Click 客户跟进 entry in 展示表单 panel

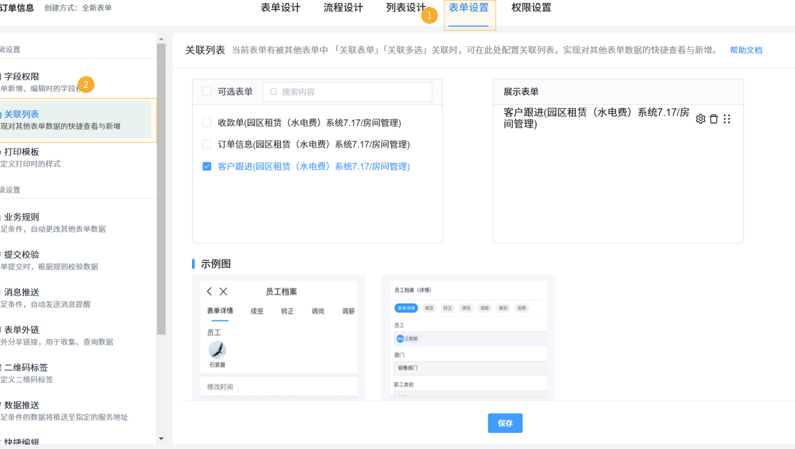(596, 118)
